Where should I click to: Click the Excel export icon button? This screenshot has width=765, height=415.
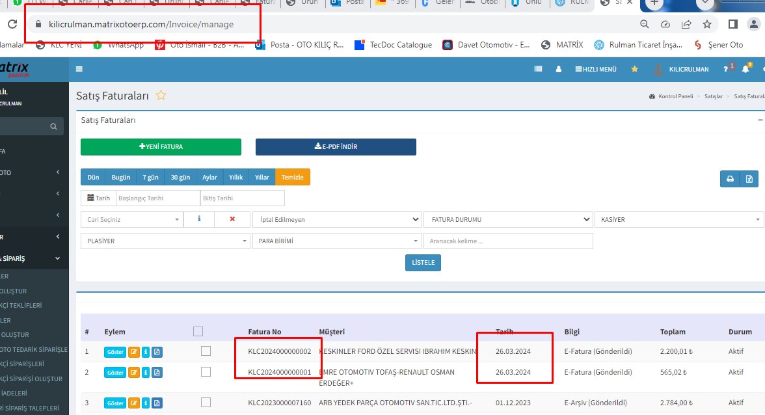coord(749,179)
